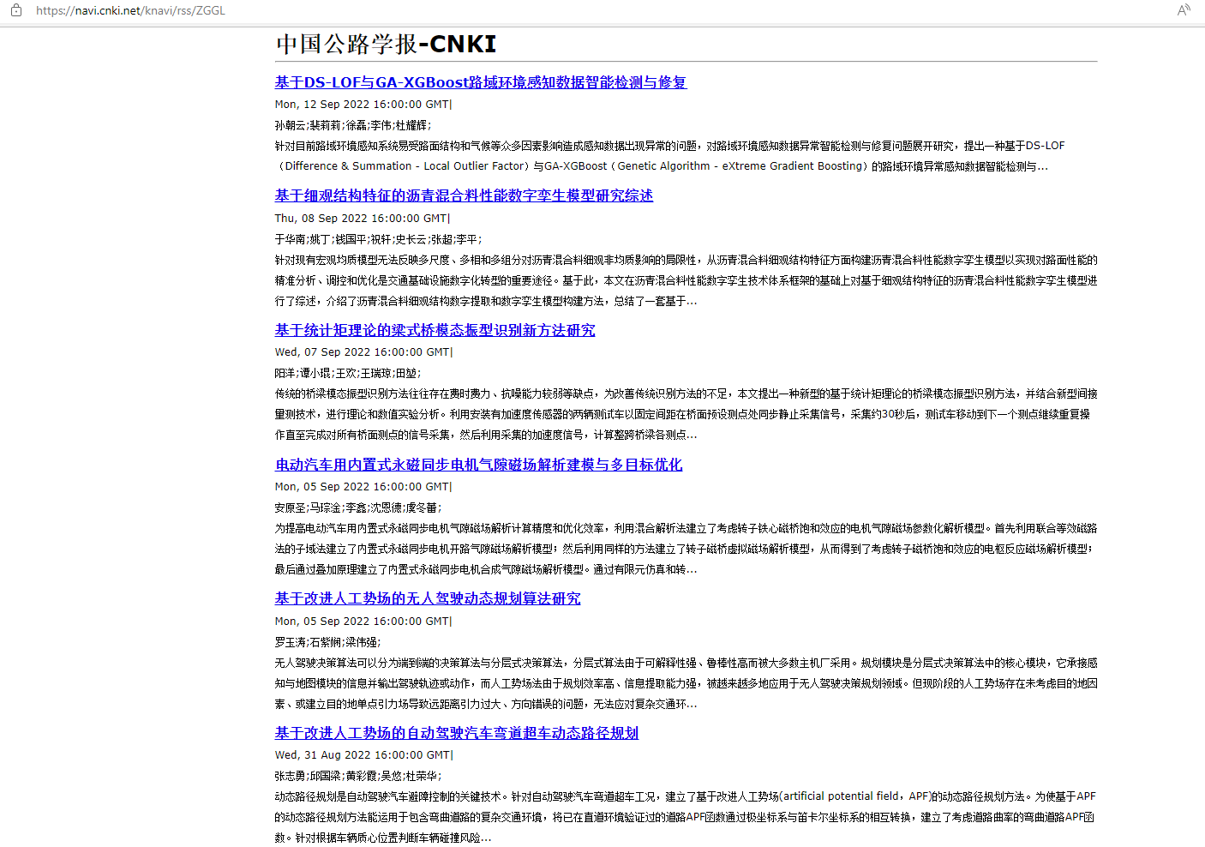This screenshot has height=847, width=1205.
Task: Click the lock icon beside the URL
Action: pos(15,12)
